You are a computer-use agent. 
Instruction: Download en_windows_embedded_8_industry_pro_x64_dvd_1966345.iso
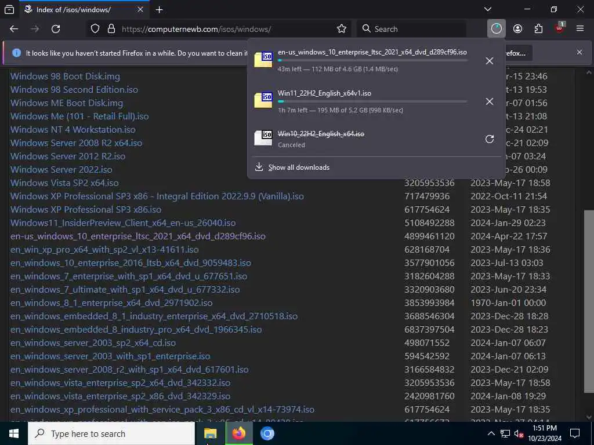click(x=136, y=330)
